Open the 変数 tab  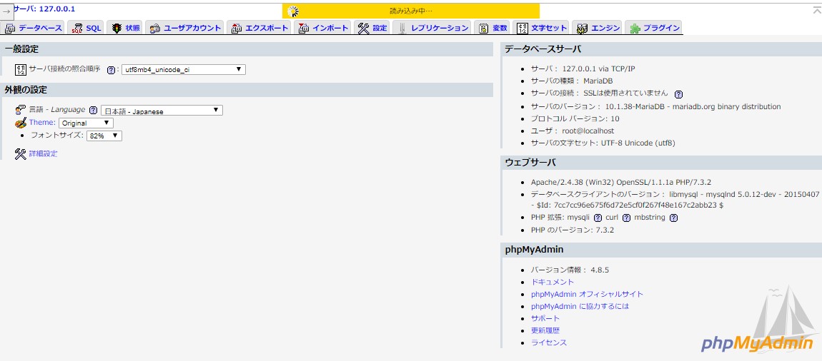pyautogui.click(x=492, y=29)
